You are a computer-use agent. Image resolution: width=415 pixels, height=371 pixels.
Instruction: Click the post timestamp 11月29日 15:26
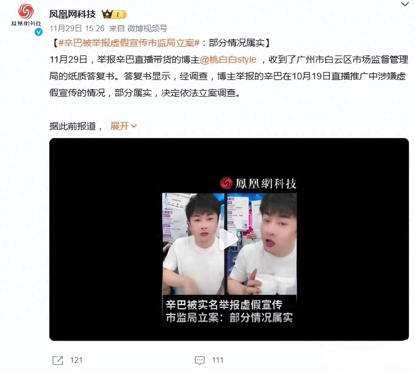(77, 28)
